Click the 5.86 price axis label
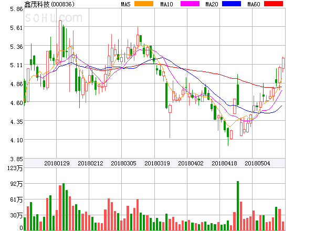The width and height of the screenshot is (315, 231). click(x=16, y=9)
